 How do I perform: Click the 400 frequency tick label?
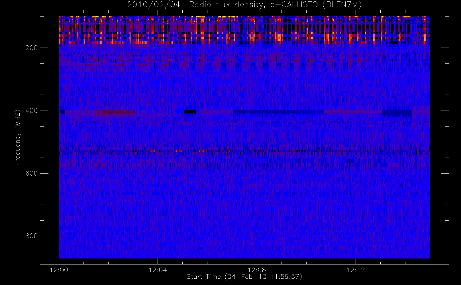(32, 111)
